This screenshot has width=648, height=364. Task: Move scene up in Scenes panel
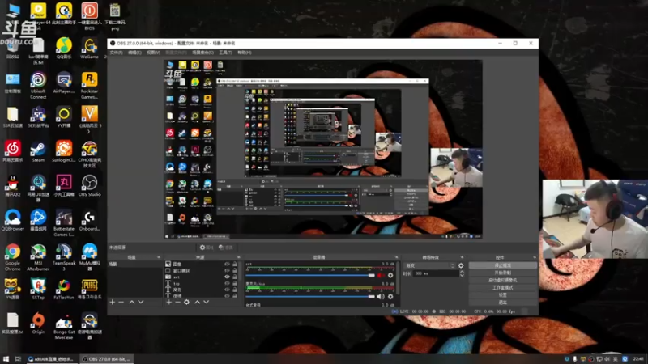click(x=132, y=302)
